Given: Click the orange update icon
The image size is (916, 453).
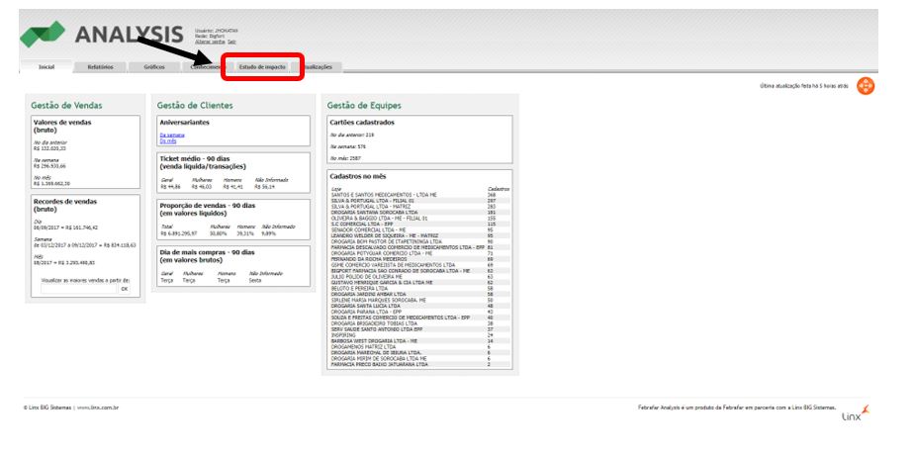Looking at the screenshot, I should (x=866, y=86).
